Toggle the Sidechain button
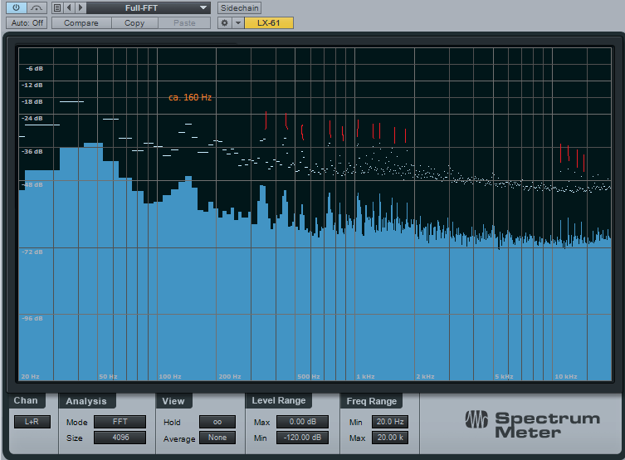 tap(240, 7)
